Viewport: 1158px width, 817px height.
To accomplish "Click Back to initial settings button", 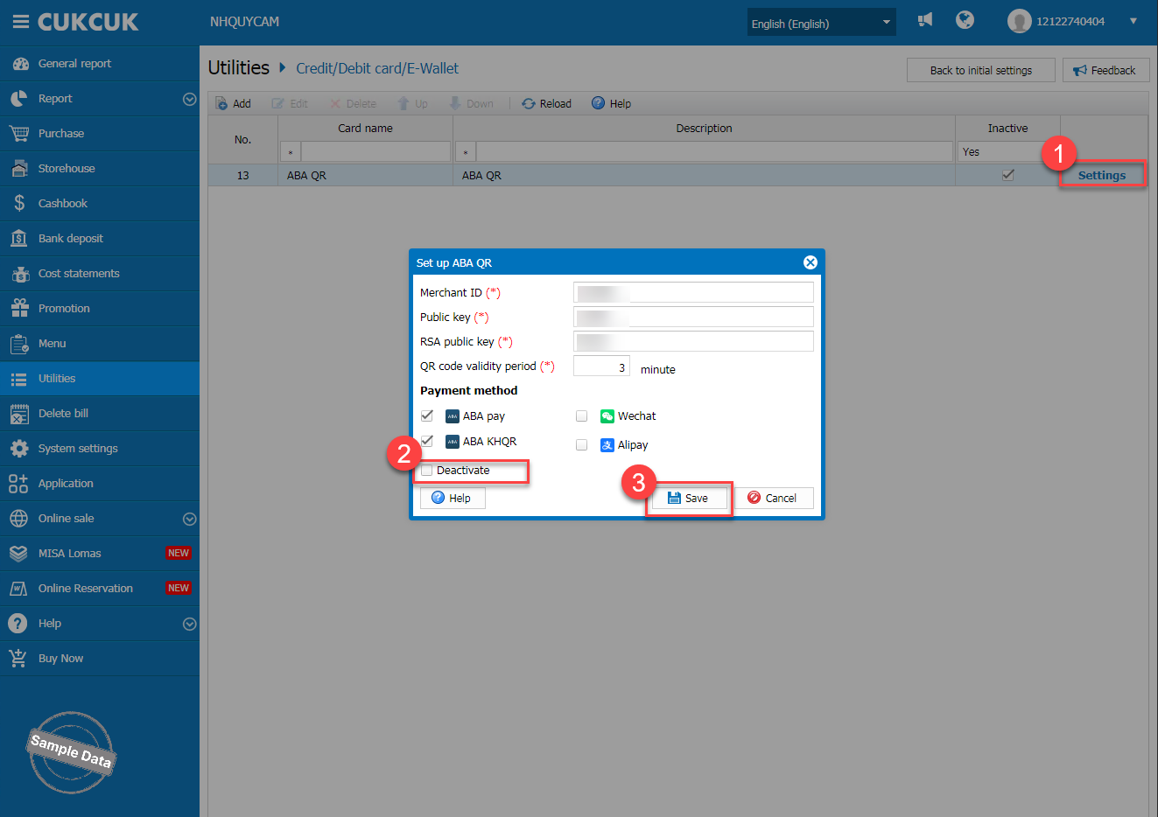I will coord(980,70).
